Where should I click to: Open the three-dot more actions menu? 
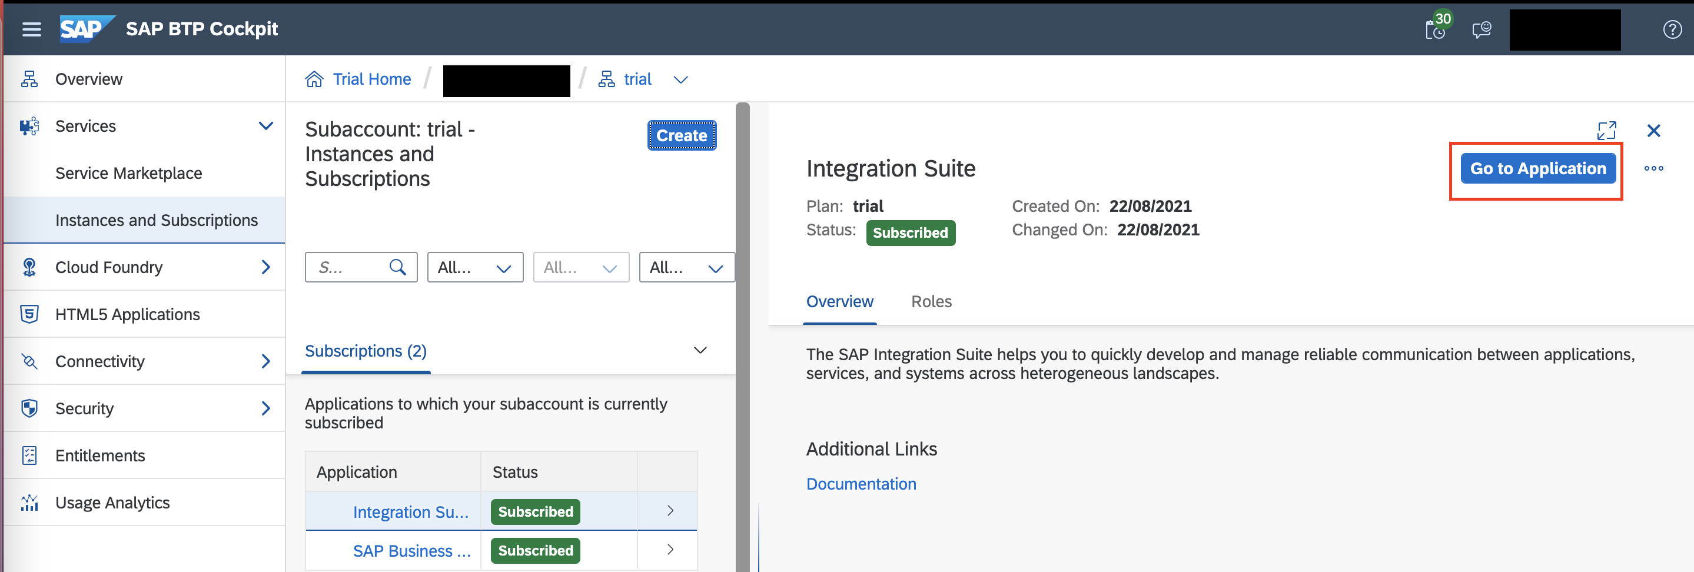1653,168
